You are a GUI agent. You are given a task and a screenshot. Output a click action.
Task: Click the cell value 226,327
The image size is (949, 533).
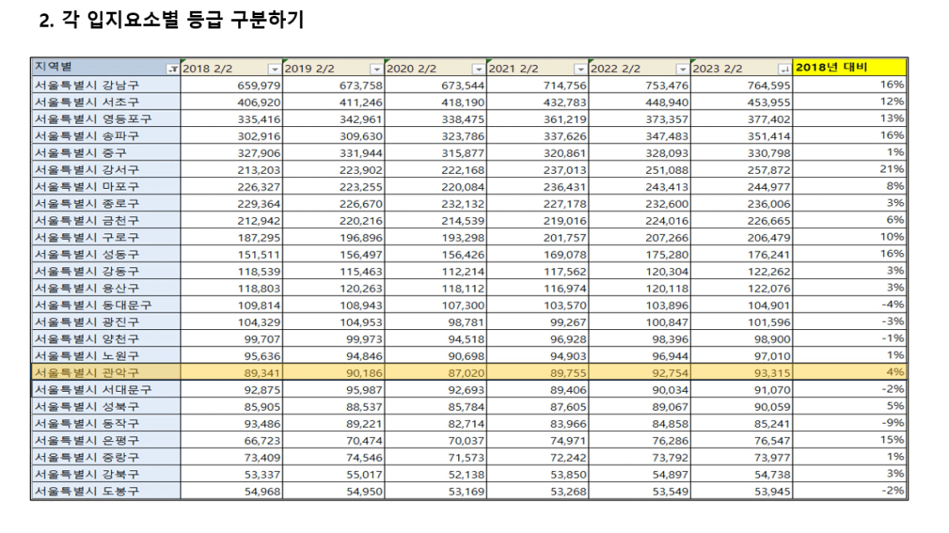tap(259, 187)
